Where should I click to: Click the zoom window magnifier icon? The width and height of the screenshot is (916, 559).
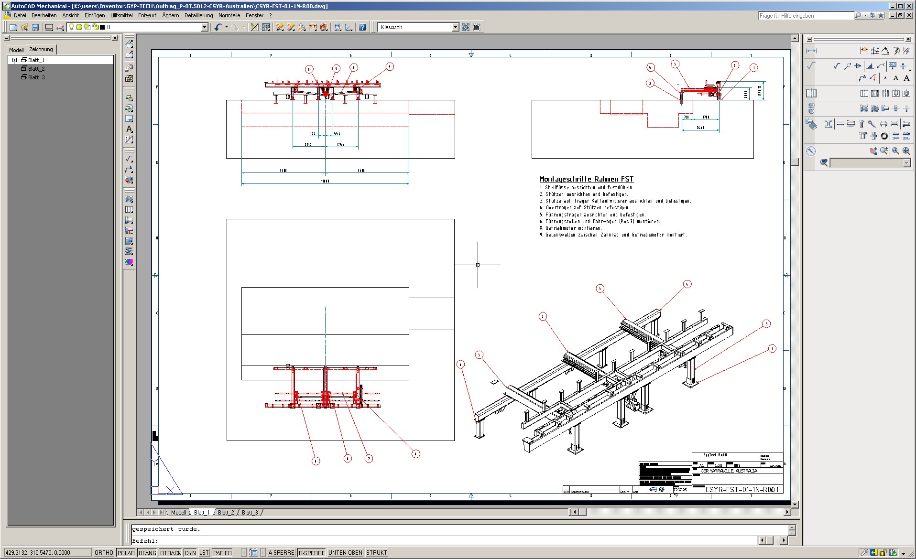[x=895, y=151]
